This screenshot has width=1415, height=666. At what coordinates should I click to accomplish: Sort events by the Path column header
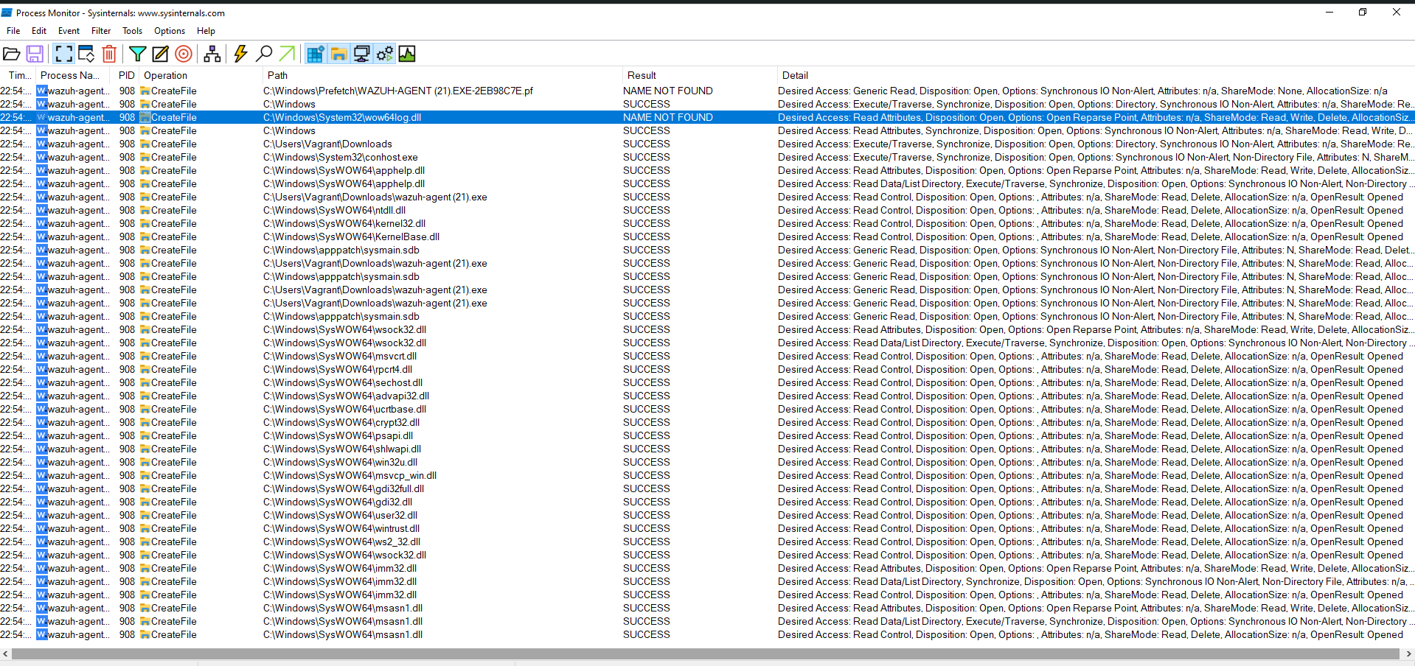[278, 74]
